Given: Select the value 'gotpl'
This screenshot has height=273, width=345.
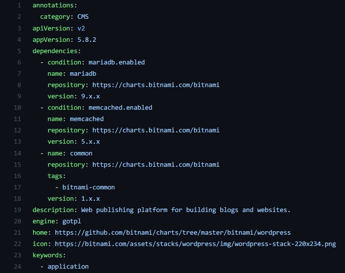Looking at the screenshot, I should pos(72,221).
